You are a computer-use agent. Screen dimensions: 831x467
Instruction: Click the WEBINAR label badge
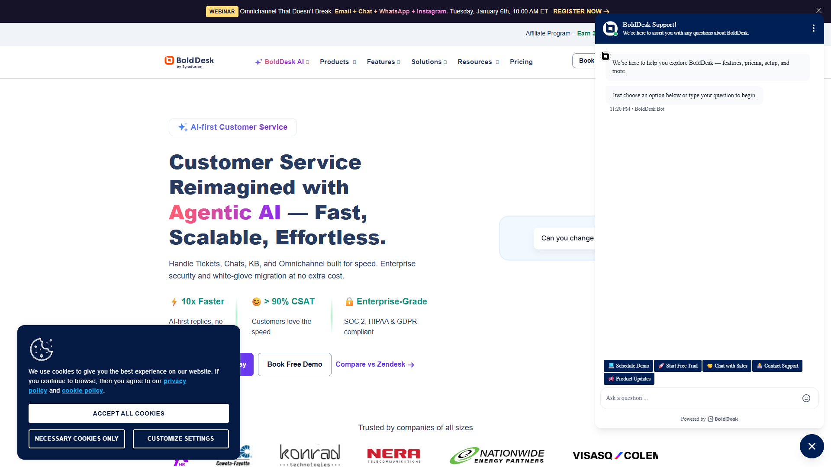point(222,11)
